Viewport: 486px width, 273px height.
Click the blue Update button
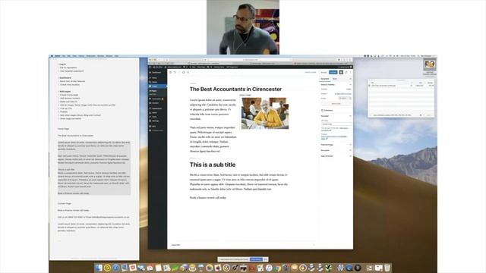333,72
